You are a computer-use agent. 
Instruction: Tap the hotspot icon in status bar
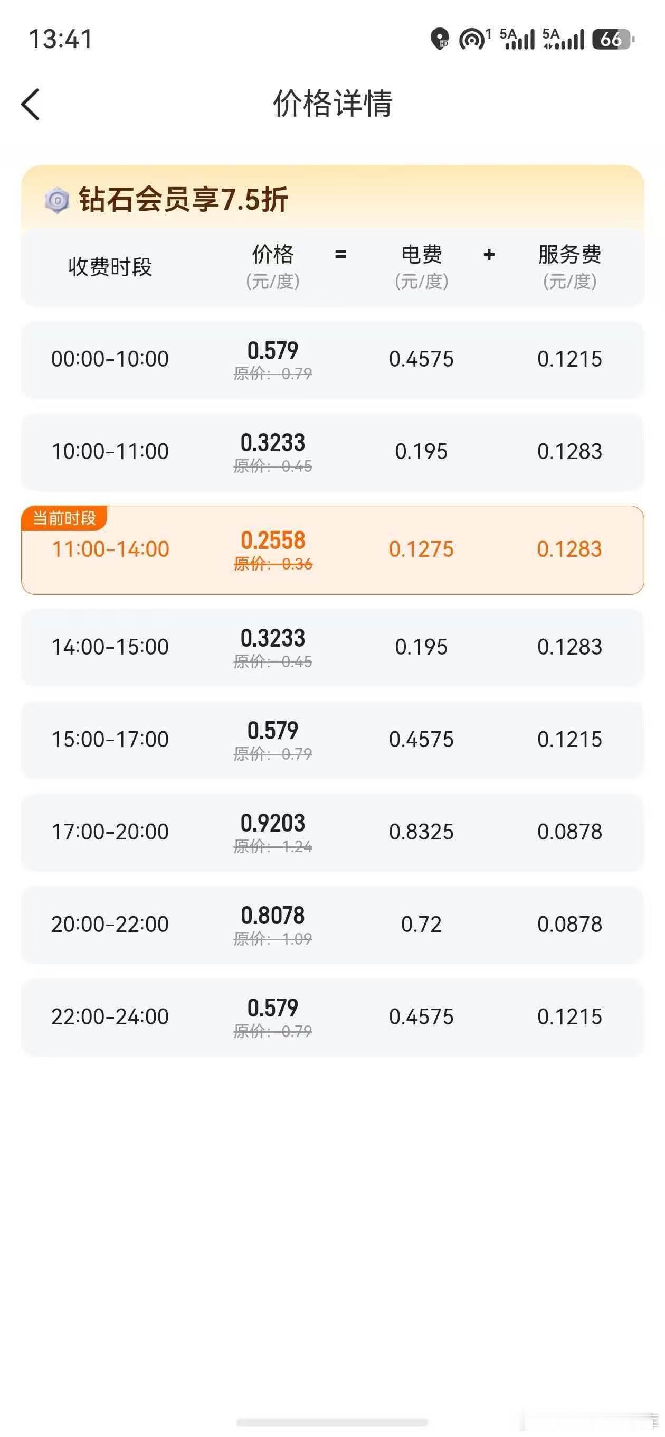point(474,39)
